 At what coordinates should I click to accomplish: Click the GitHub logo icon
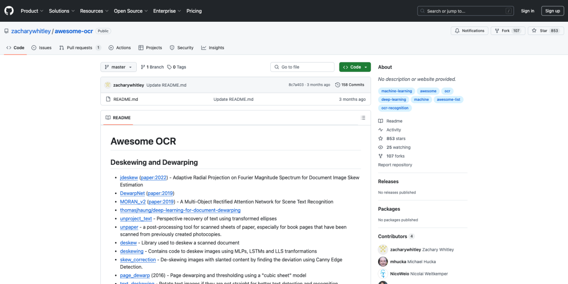(9, 10)
